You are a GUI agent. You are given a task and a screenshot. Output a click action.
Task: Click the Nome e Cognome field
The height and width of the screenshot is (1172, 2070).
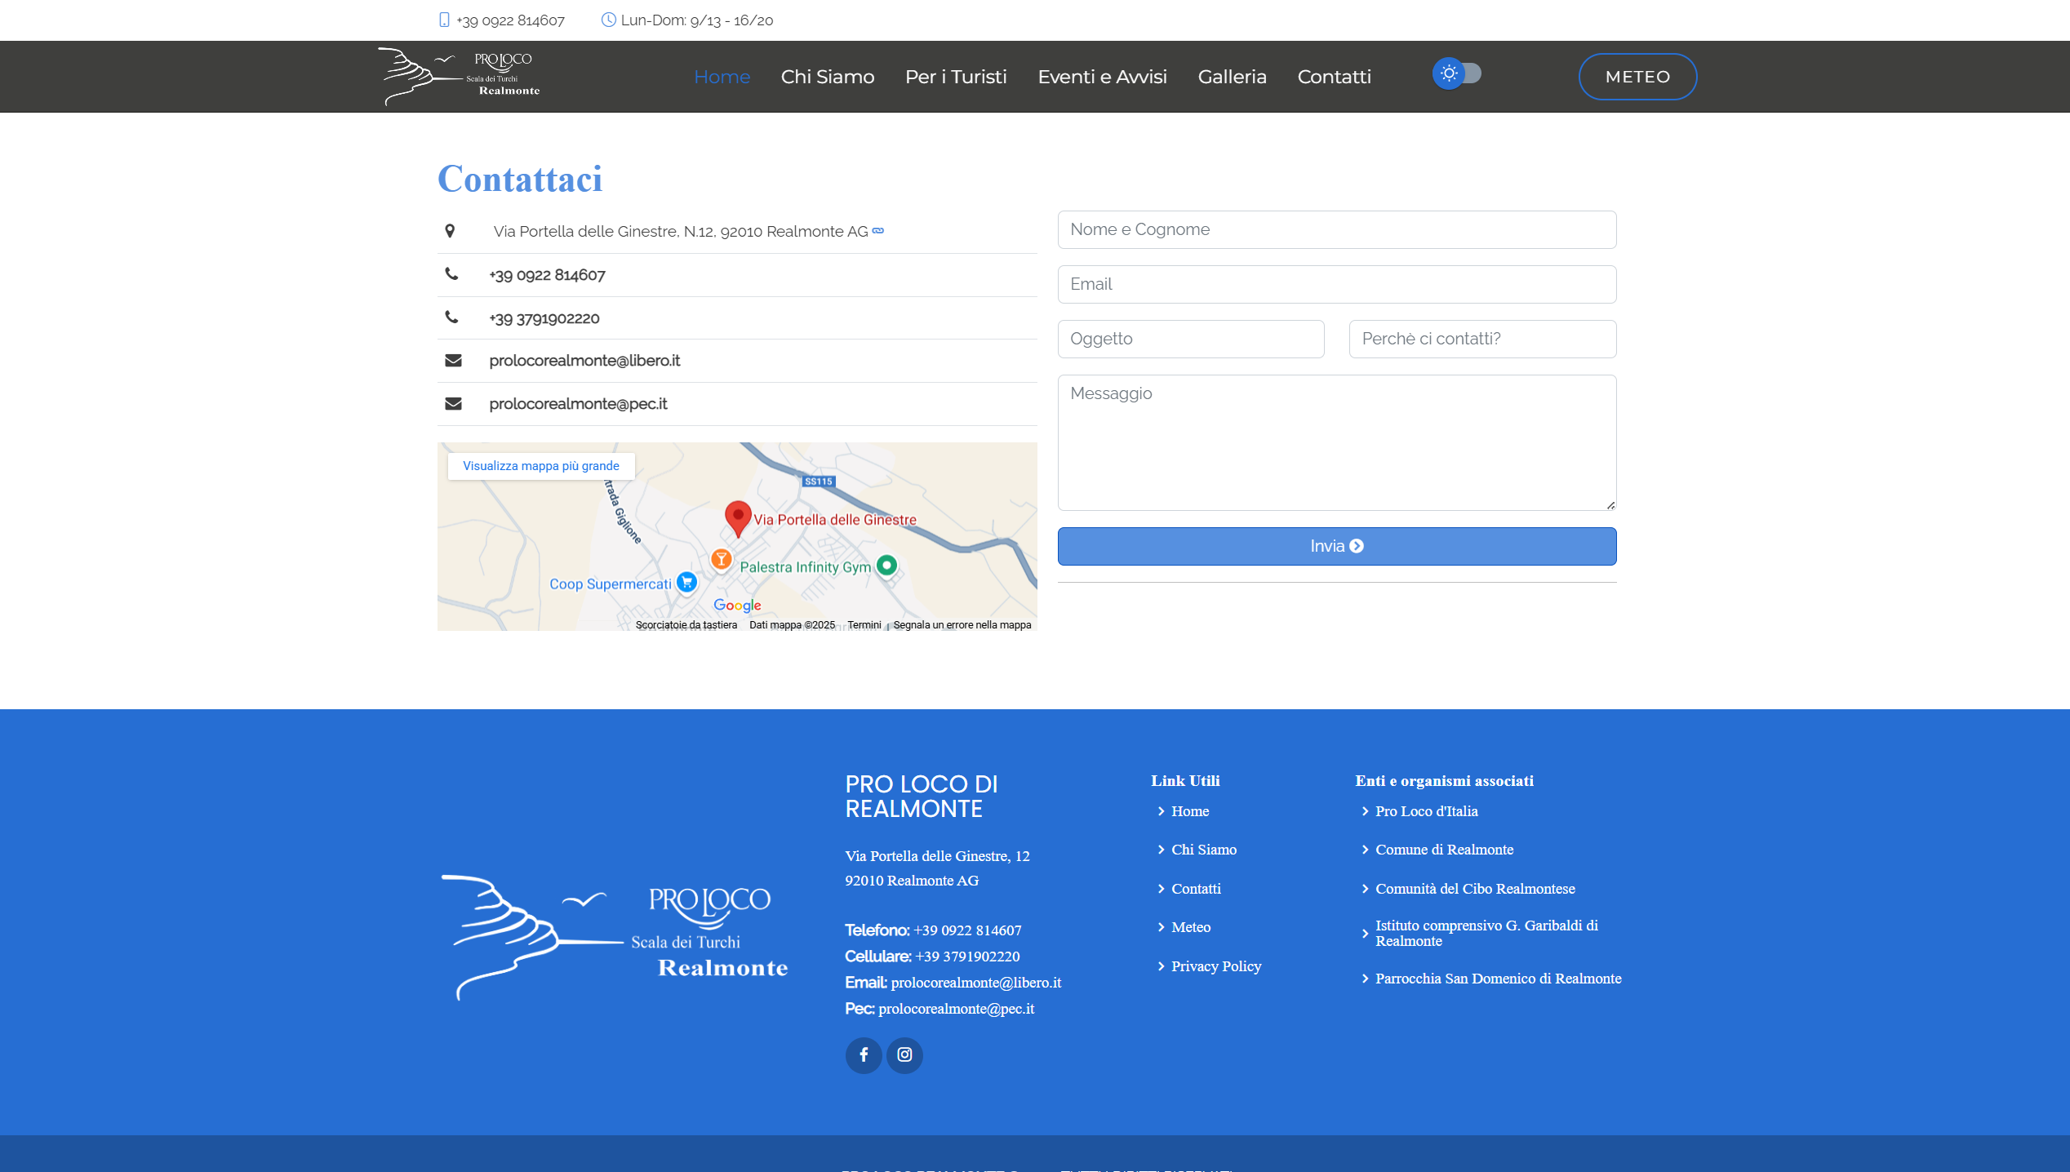(x=1336, y=229)
